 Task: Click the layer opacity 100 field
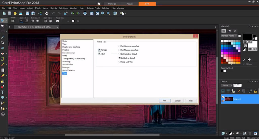click(x=238, y=85)
